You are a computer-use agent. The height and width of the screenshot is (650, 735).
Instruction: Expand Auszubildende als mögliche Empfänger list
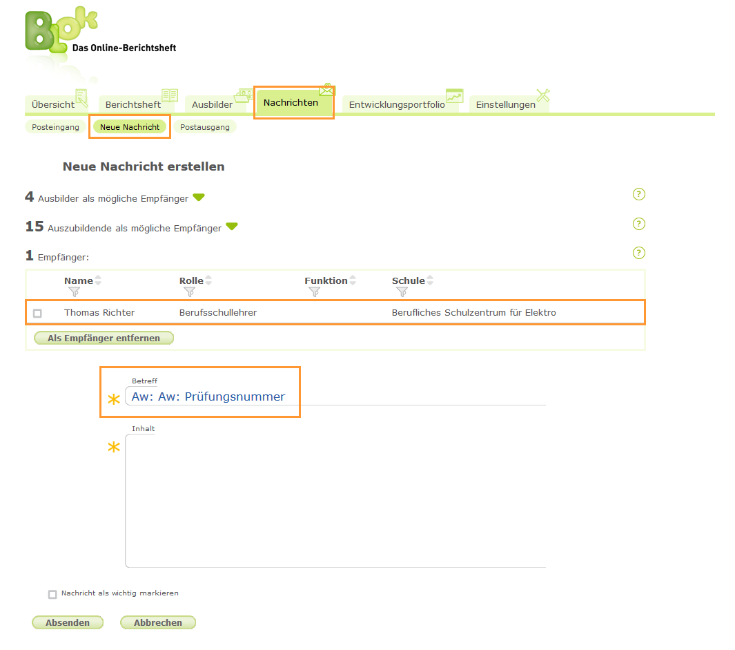(x=232, y=227)
